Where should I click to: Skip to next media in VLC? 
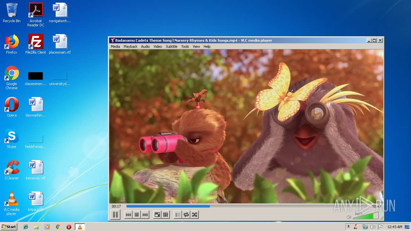pos(145,215)
